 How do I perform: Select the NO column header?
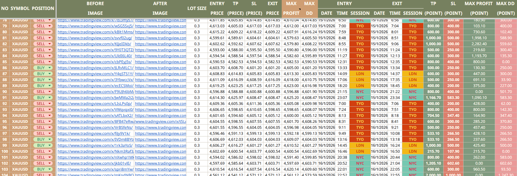[5, 9]
